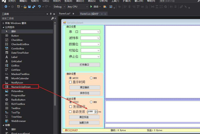Click the 保存日志 button
The width and height of the screenshot is (200, 134).
[85, 93]
